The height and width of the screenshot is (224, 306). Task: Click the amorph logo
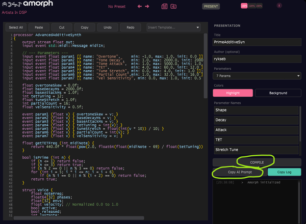pos(28,4)
